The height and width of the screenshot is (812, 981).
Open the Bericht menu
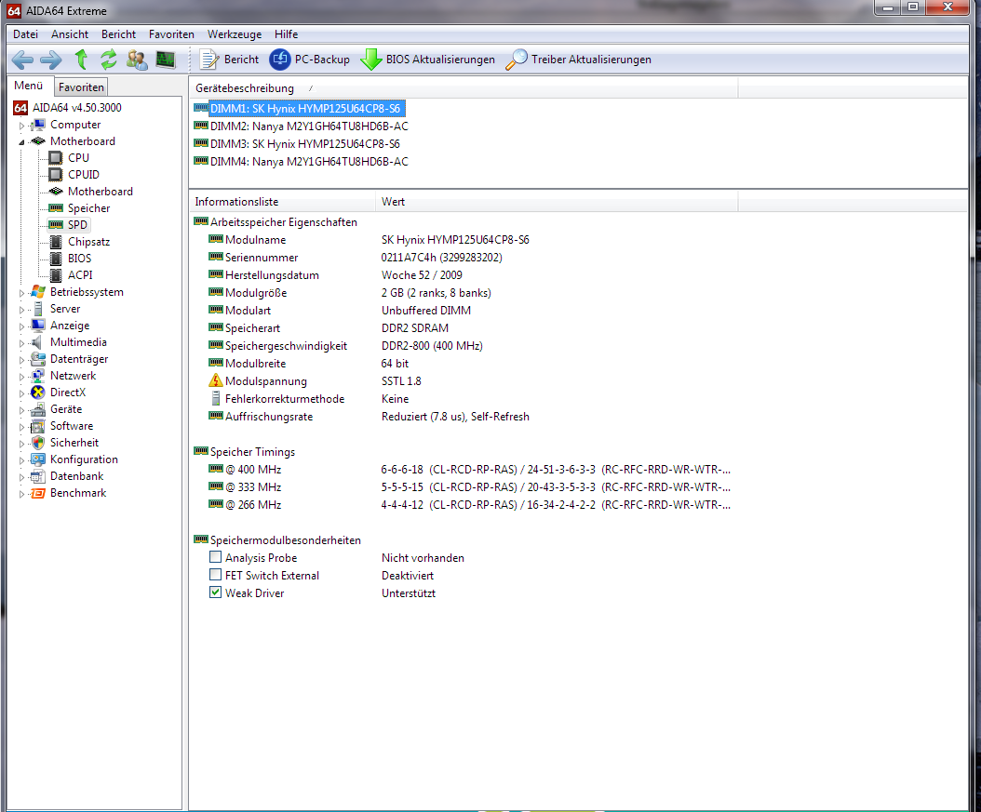(x=118, y=34)
